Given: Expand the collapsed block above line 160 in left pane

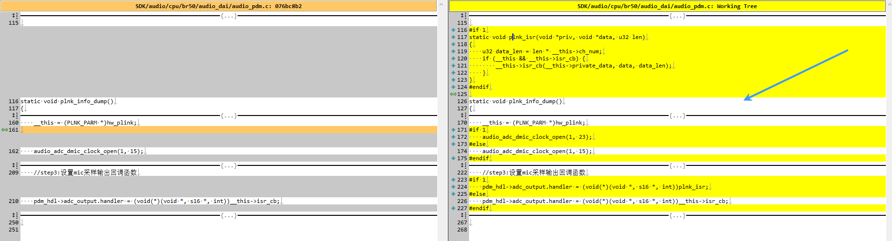Looking at the screenshot, I should point(15,116).
